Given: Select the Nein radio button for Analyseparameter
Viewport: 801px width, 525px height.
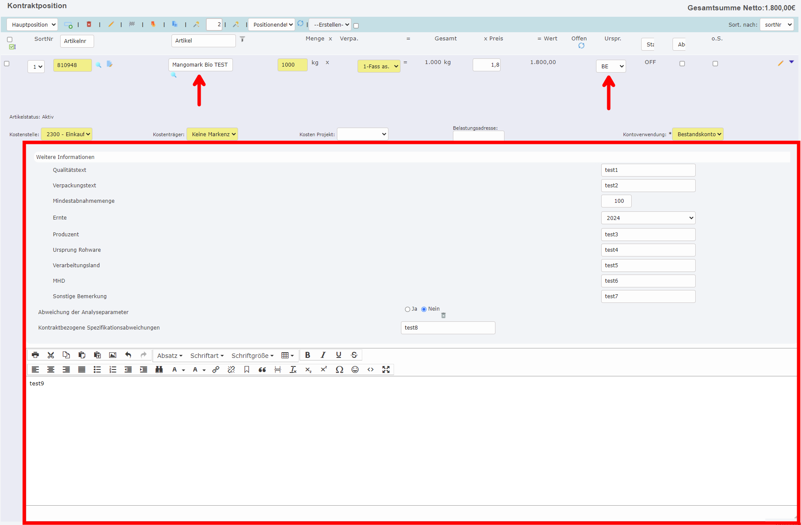Looking at the screenshot, I should pyautogui.click(x=424, y=309).
